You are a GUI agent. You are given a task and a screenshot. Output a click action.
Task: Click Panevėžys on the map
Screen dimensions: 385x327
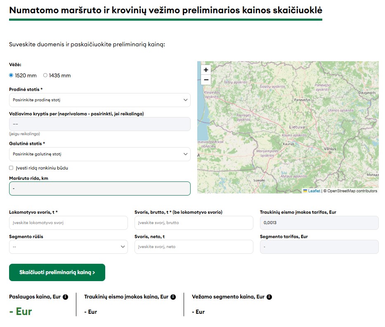point(302,100)
